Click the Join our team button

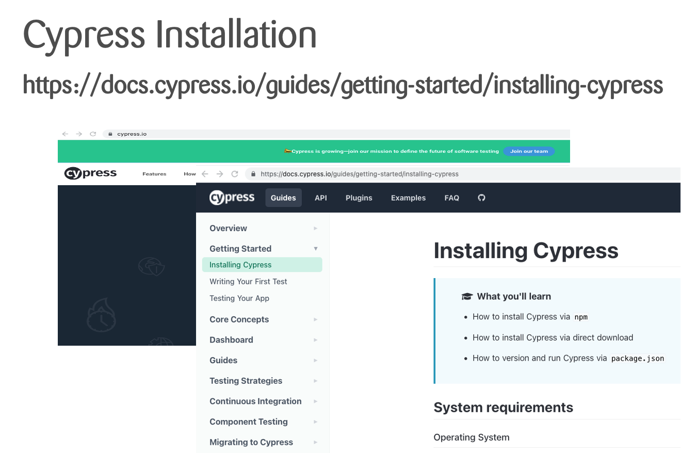[529, 151]
